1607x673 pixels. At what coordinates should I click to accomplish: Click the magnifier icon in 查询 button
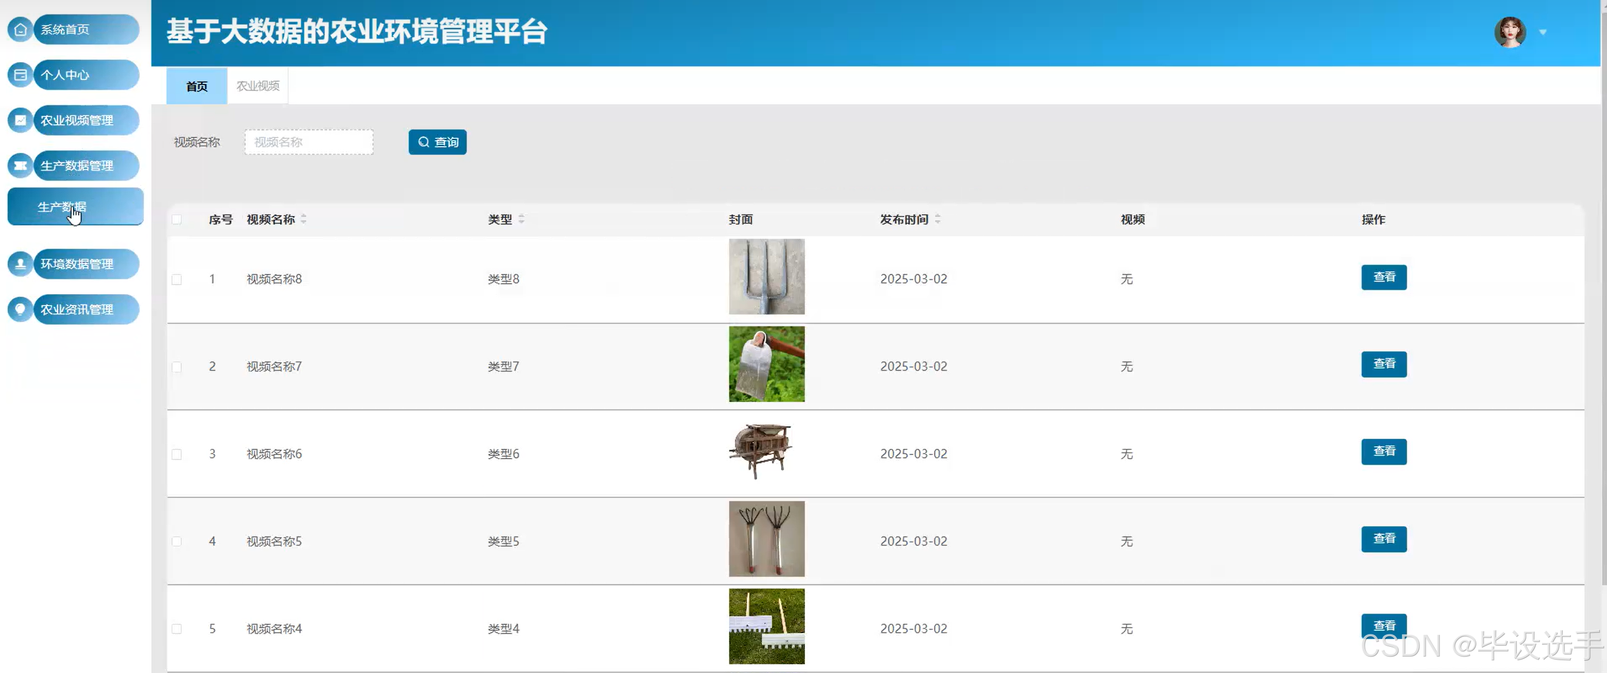click(424, 142)
